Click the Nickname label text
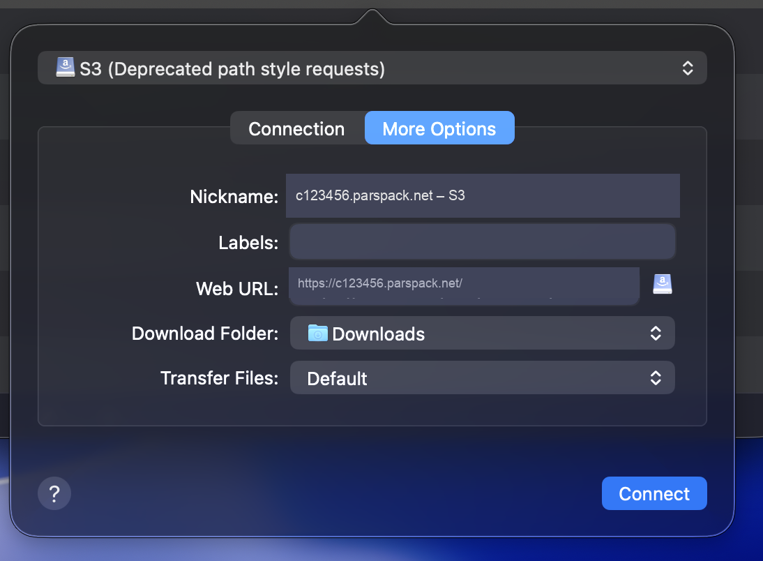Image resolution: width=763 pixels, height=561 pixels. [234, 197]
